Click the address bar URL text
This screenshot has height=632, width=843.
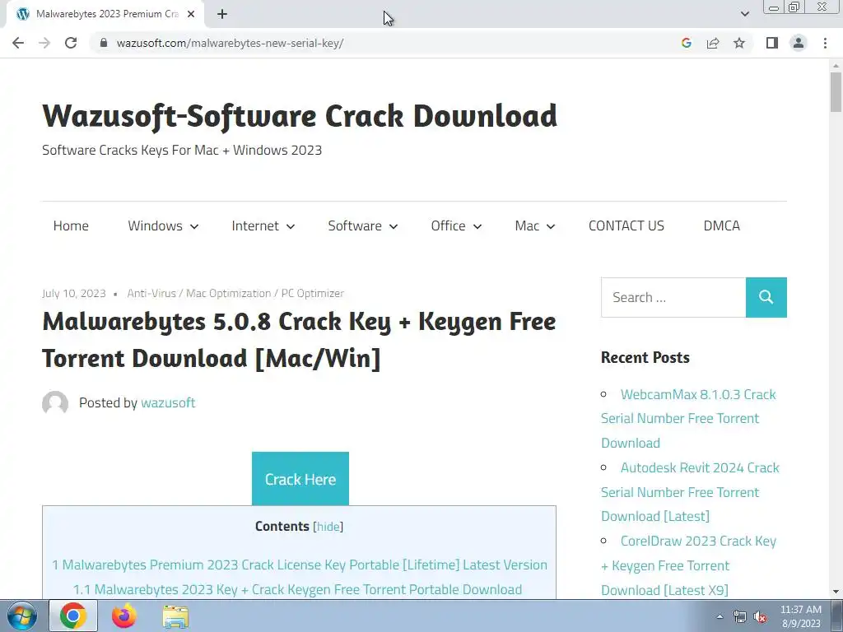coord(230,43)
